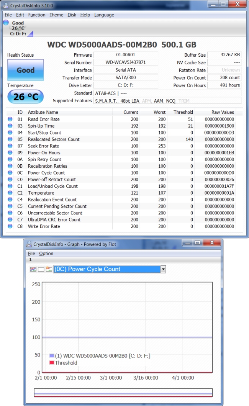Click the Power On Count value 208 count

(224, 78)
